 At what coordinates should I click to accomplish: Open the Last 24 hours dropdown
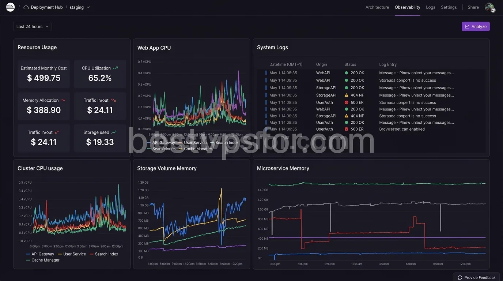[x=32, y=26]
